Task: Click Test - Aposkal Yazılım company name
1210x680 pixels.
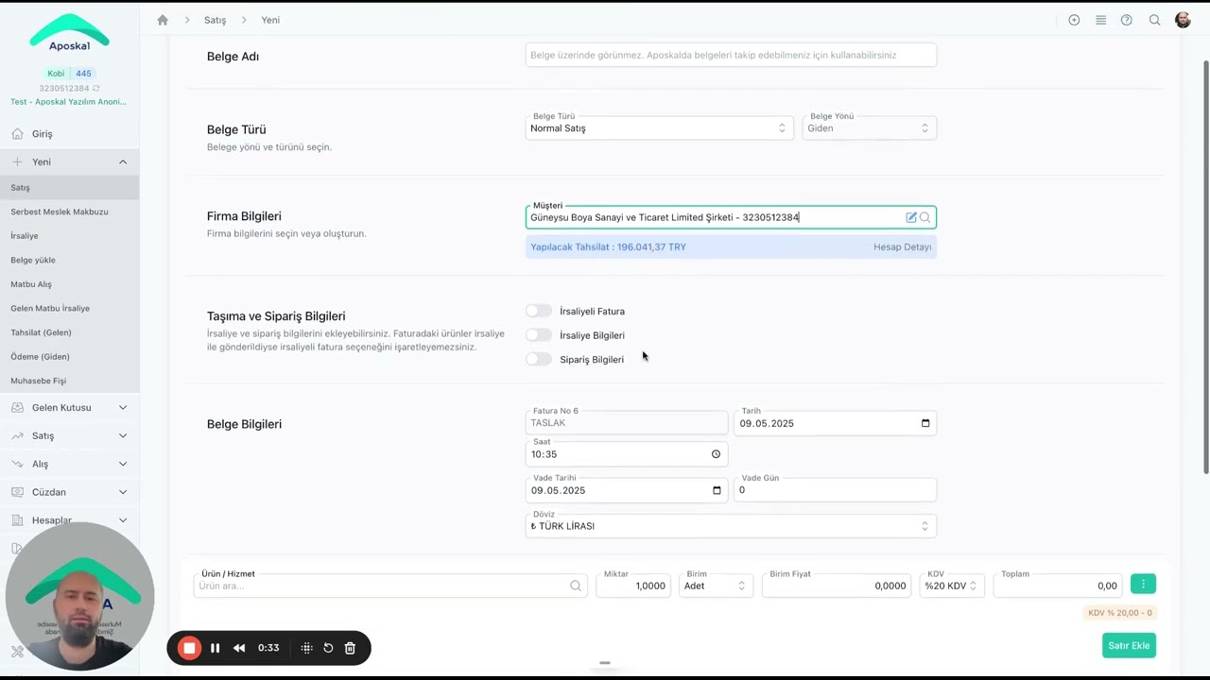Action: pyautogui.click(x=68, y=102)
